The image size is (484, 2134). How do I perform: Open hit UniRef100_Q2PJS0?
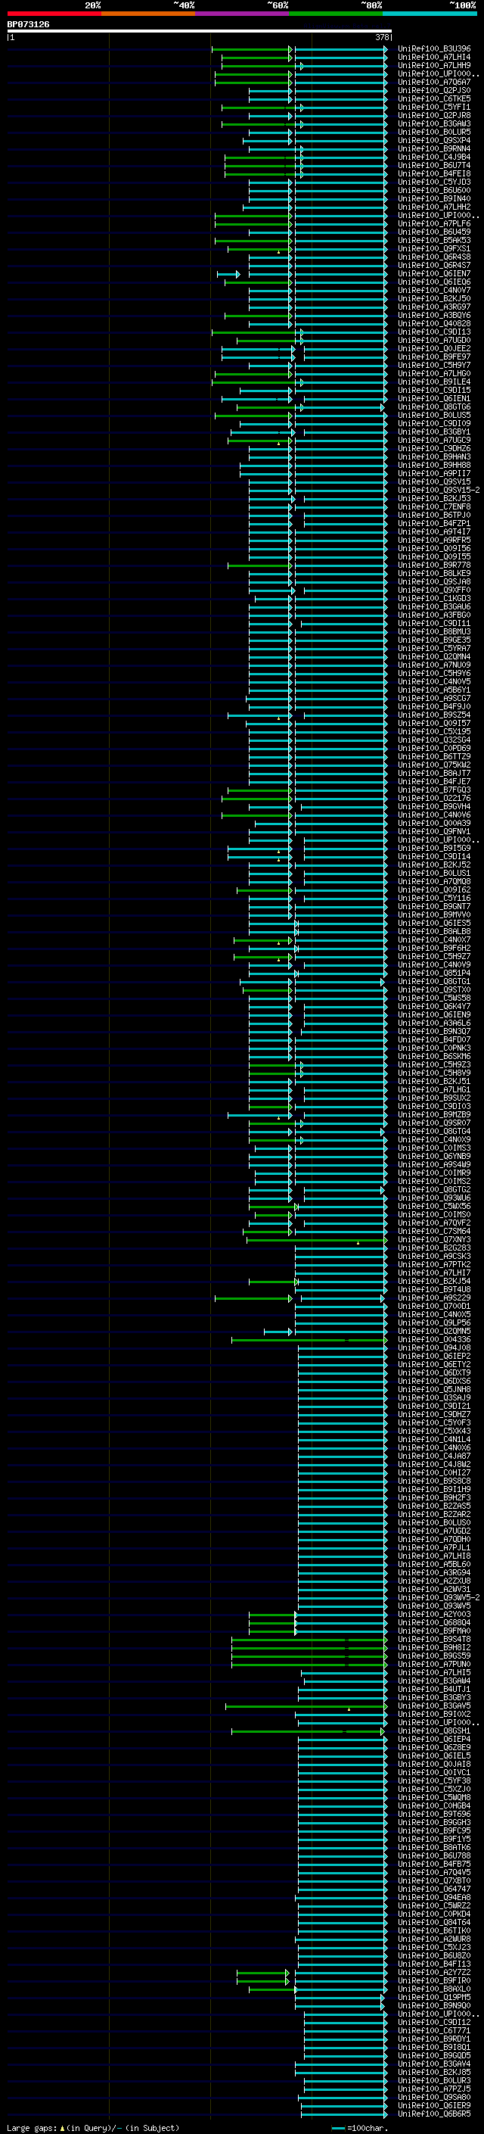(434, 90)
